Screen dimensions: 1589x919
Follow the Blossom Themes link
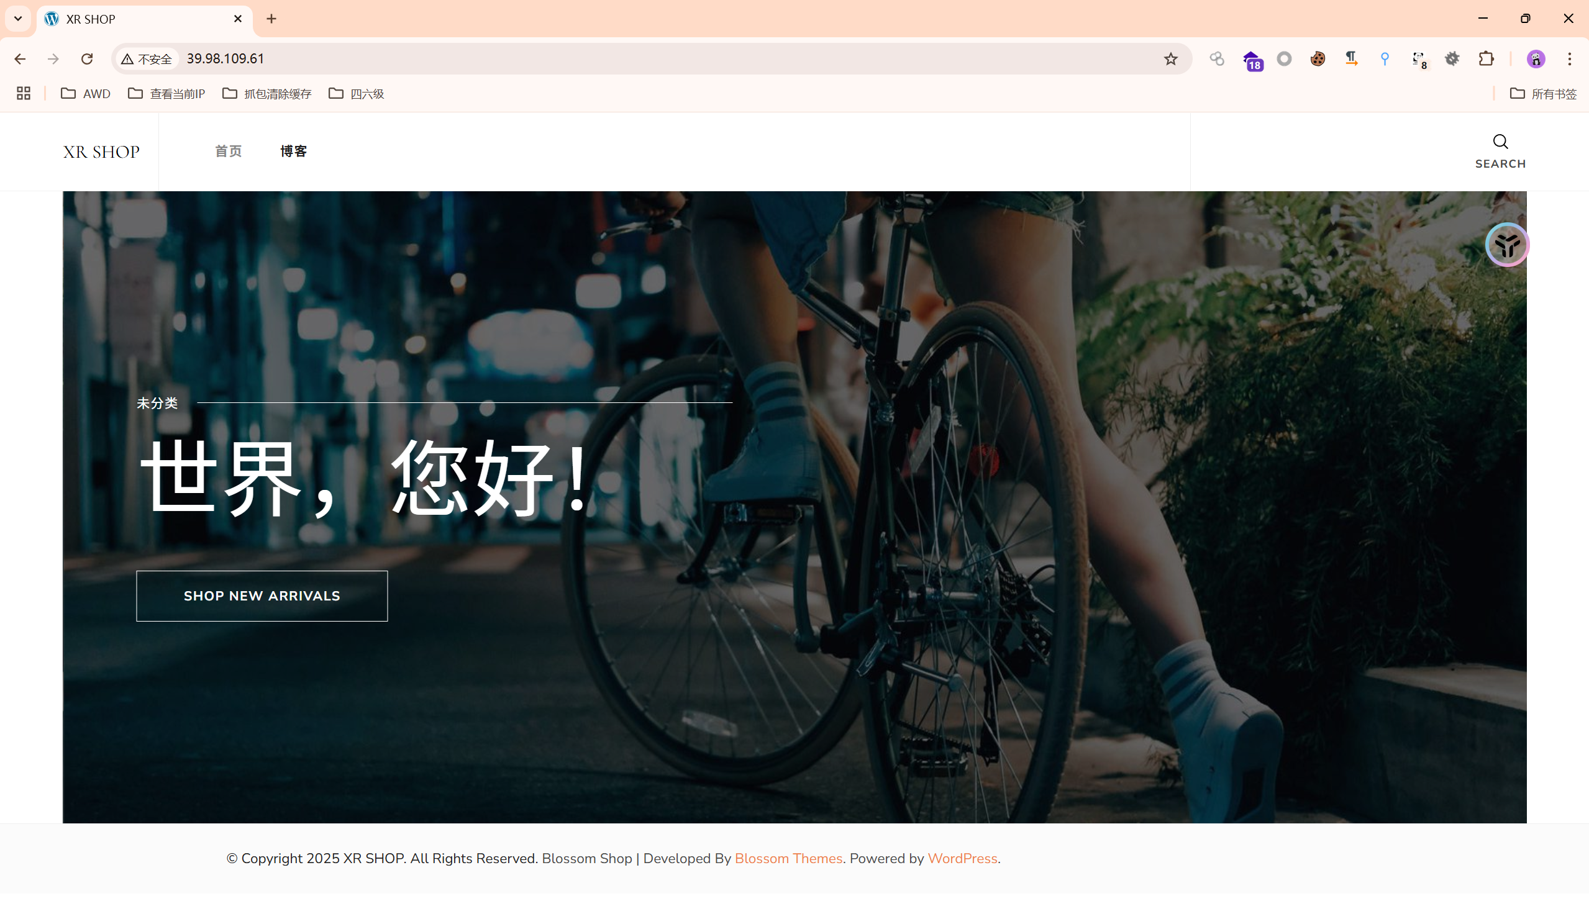788,859
